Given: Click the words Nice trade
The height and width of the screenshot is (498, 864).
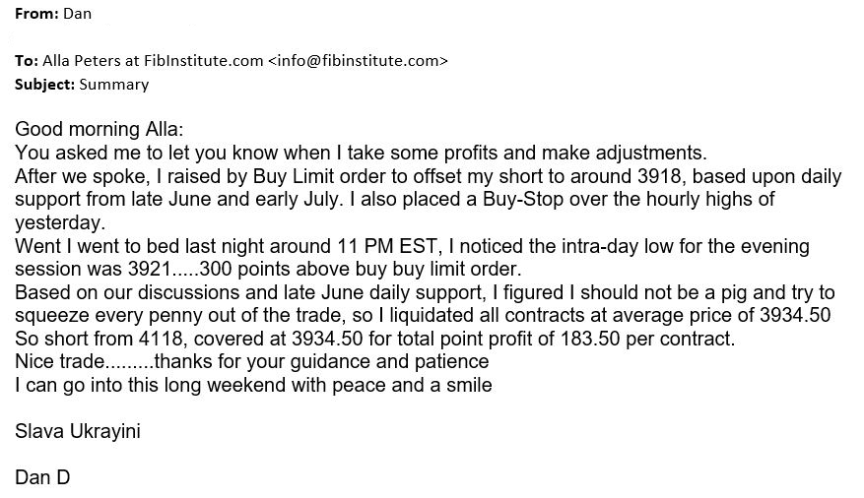Looking at the screenshot, I should [59, 361].
